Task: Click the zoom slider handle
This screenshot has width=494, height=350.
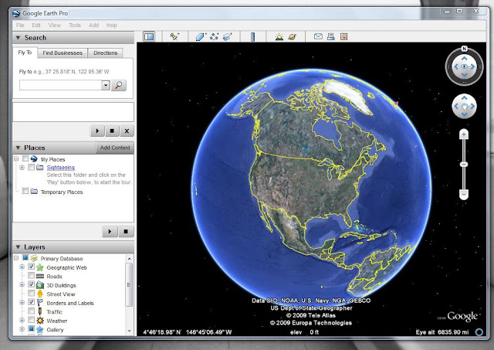Action: 463,165
